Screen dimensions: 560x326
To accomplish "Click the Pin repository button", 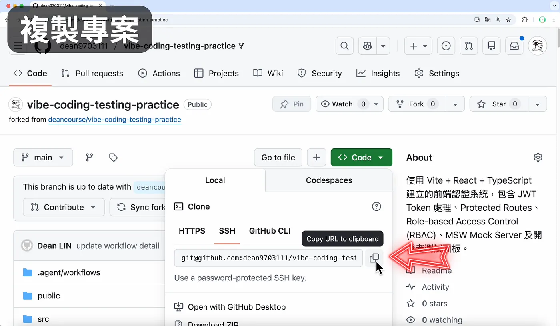I will [292, 104].
